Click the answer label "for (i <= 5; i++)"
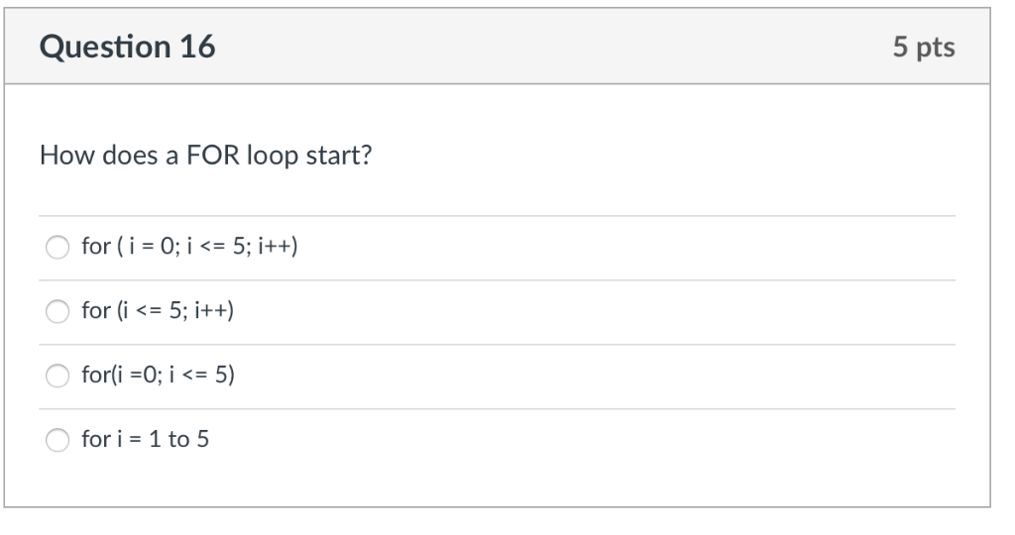Image resolution: width=1015 pixels, height=535 pixels. click(x=158, y=310)
